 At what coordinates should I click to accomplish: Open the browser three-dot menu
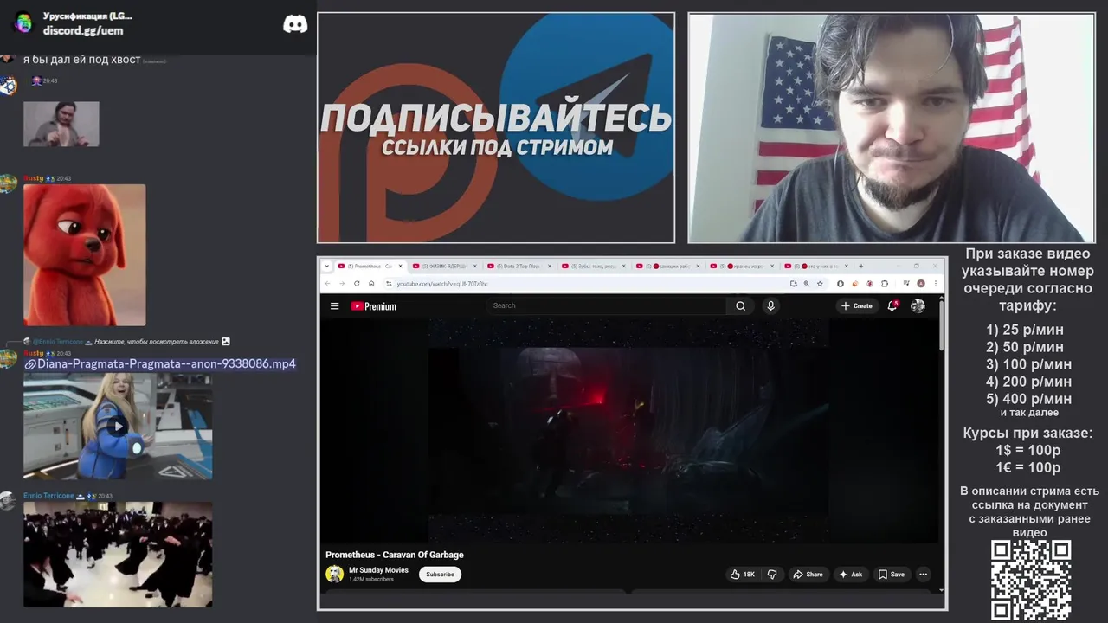935,283
